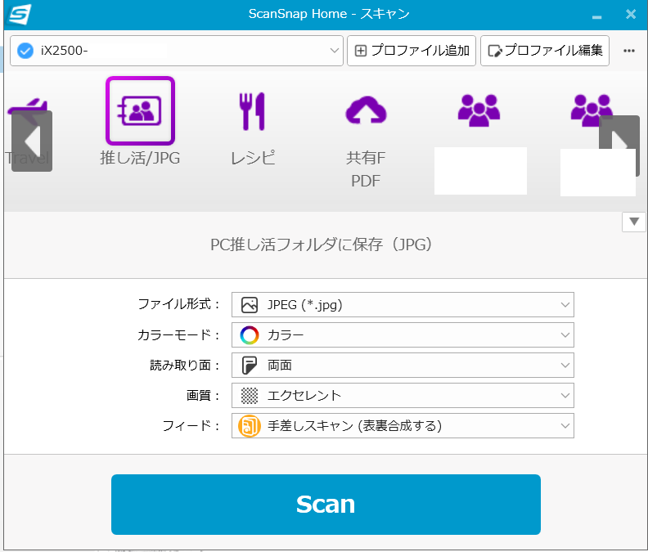
Task: Click the JPEG image format icon
Action: [x=250, y=305]
